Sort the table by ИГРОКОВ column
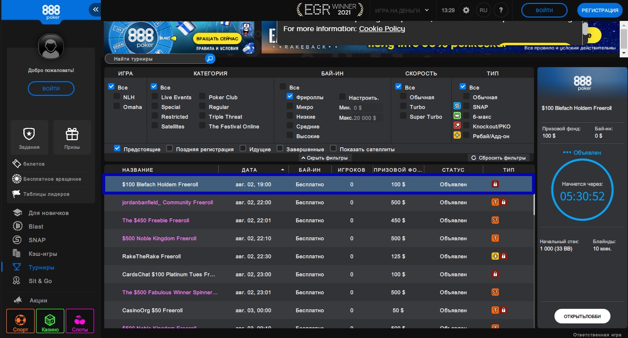 352,170
